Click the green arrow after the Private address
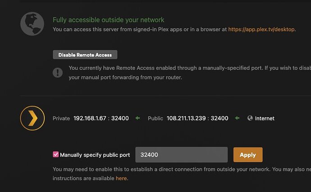311x192 pixels. pos(138,119)
